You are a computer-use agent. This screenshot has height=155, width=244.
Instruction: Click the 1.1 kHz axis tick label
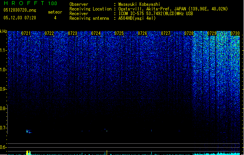pos(3,50)
